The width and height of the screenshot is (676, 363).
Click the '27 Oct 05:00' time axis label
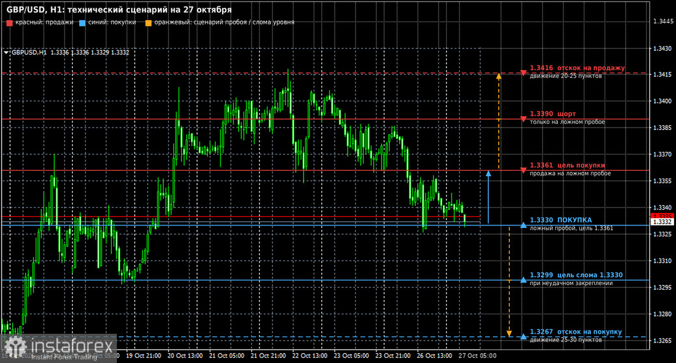tap(477, 356)
